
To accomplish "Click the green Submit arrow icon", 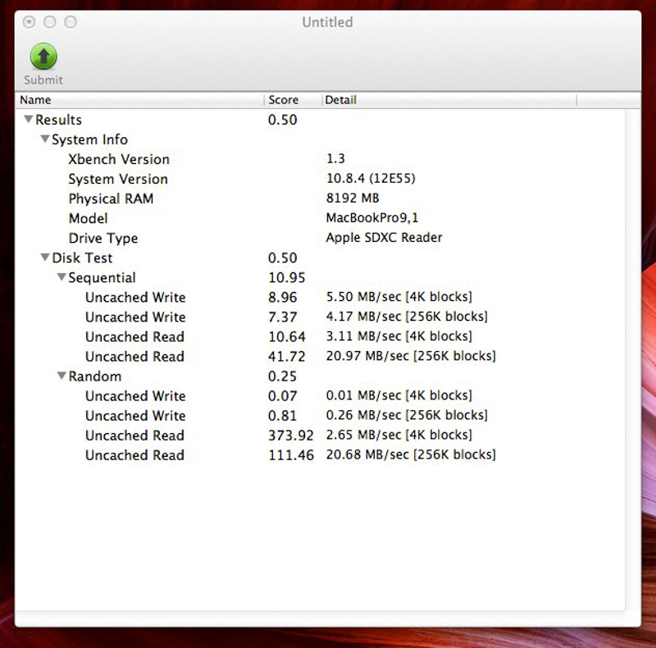I will pos(43,57).
